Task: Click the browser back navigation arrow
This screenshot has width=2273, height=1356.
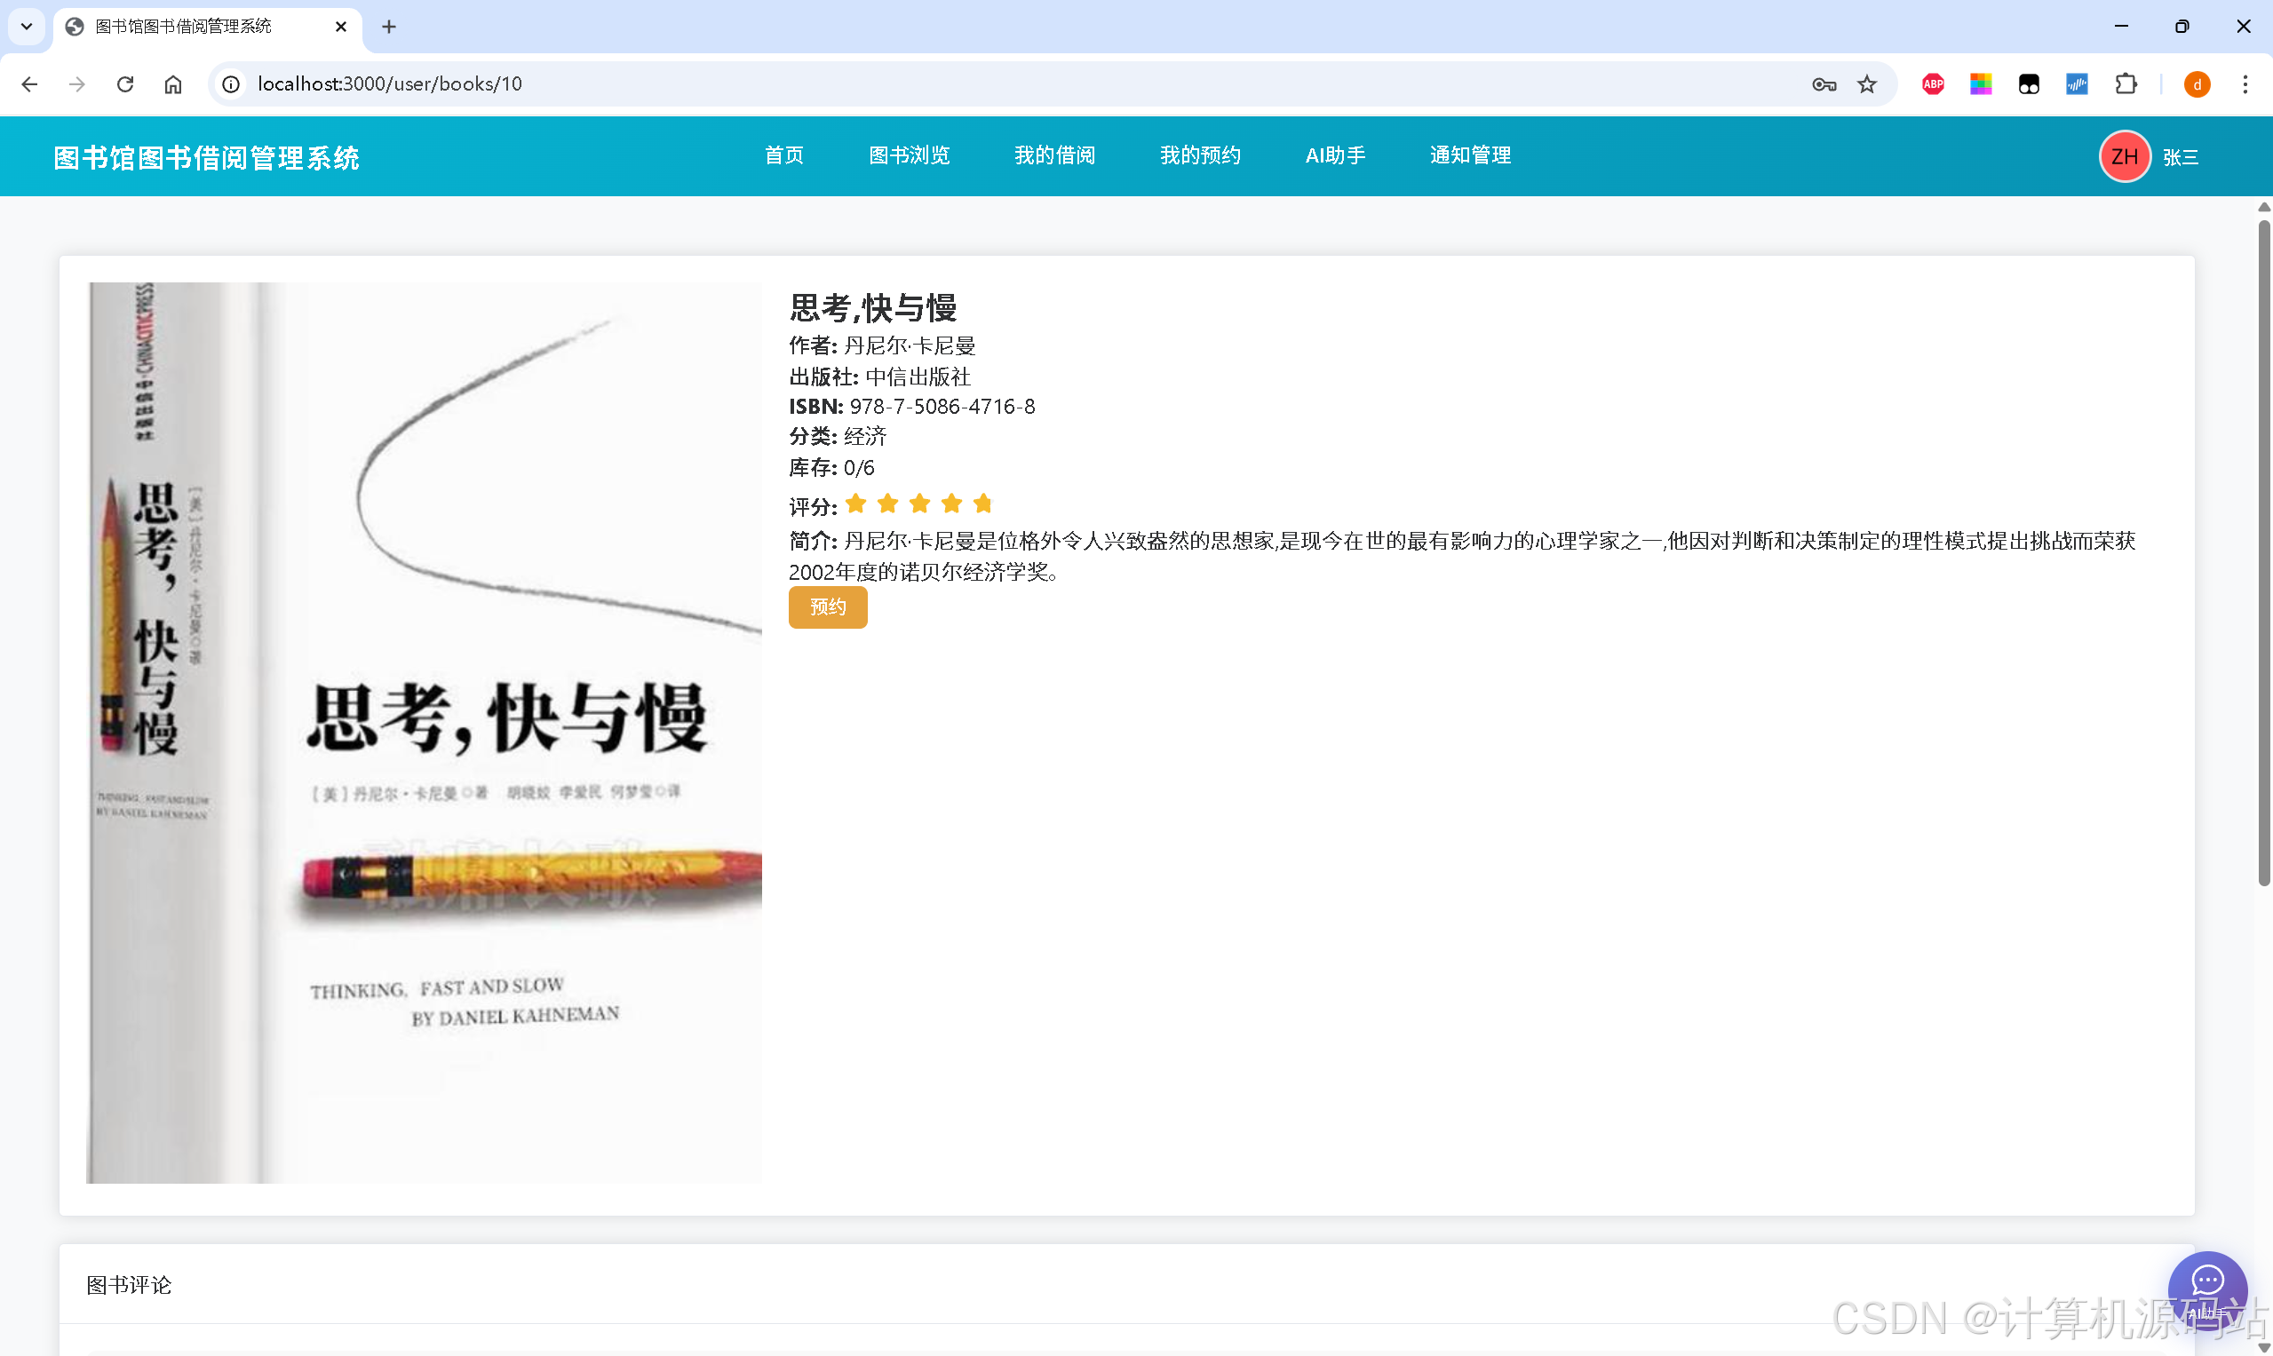Action: (x=30, y=84)
